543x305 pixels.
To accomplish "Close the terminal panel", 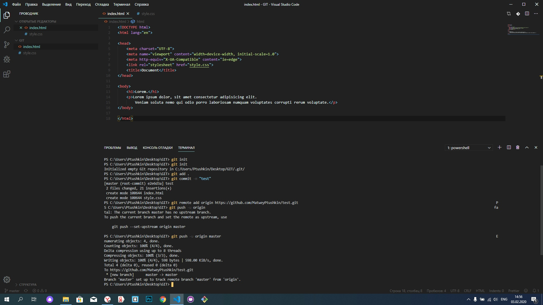I will pyautogui.click(x=536, y=147).
